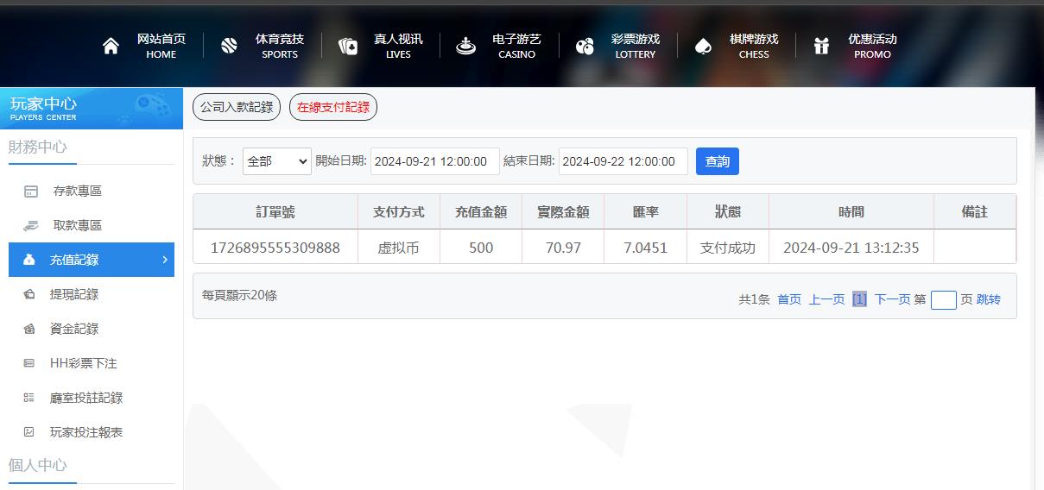The width and height of the screenshot is (1044, 490).
Task: Switch to 在線支付記錄 tab
Action: coord(333,107)
